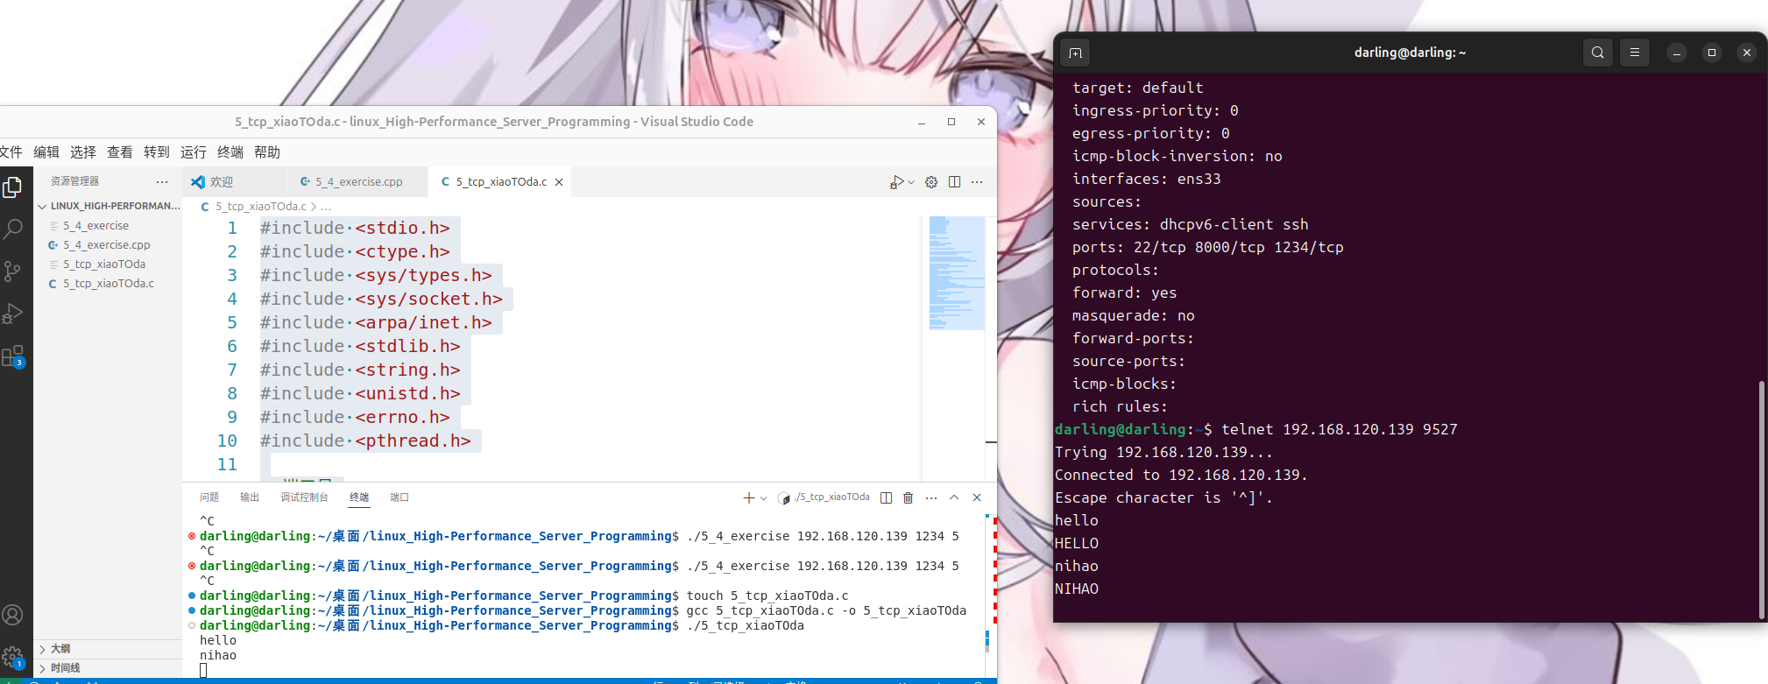The image size is (1768, 684).
Task: Open terminal panel more actions ellipsis
Action: click(931, 497)
